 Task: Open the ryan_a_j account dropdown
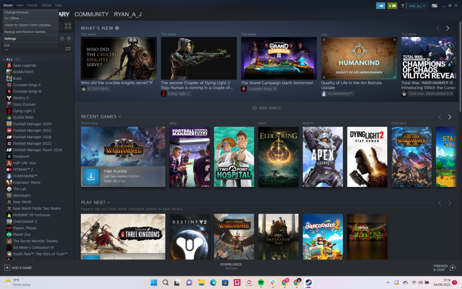point(417,5)
